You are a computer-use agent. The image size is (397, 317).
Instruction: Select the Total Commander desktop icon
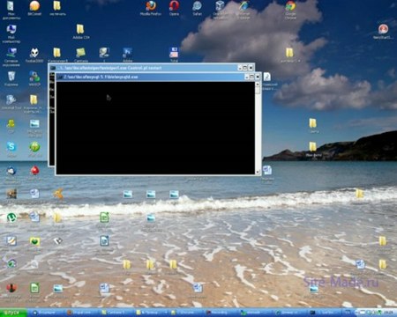tap(174, 53)
